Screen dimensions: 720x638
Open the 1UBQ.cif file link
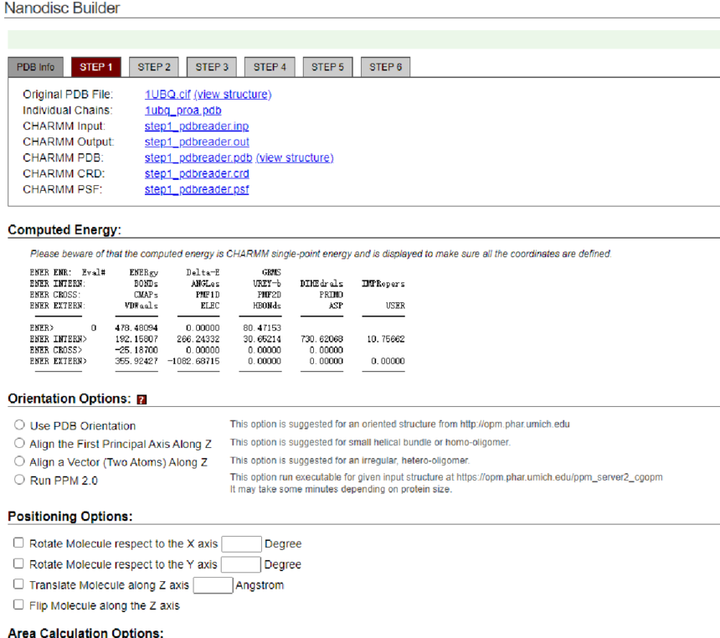pos(167,95)
